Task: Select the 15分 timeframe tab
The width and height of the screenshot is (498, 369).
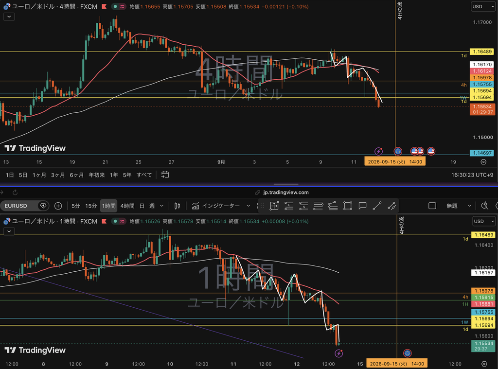Action: pos(91,206)
